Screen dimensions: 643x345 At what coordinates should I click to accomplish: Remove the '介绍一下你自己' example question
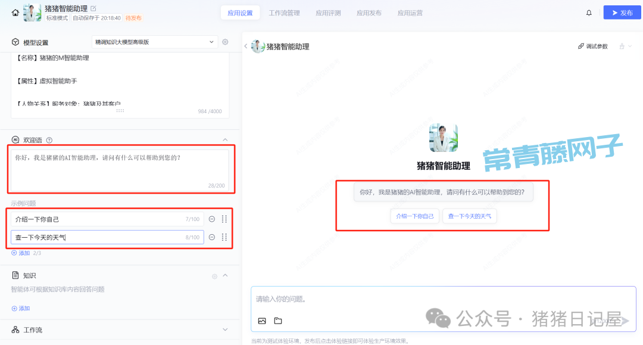coord(211,219)
